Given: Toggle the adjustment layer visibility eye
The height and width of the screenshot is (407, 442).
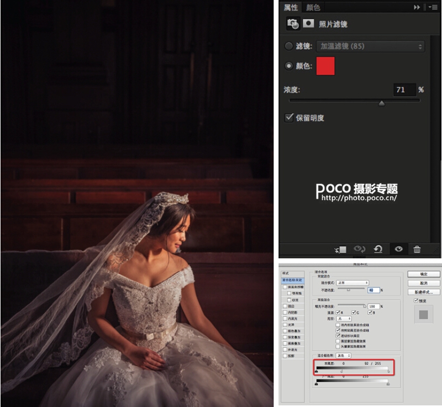Looking at the screenshot, I should point(398,249).
